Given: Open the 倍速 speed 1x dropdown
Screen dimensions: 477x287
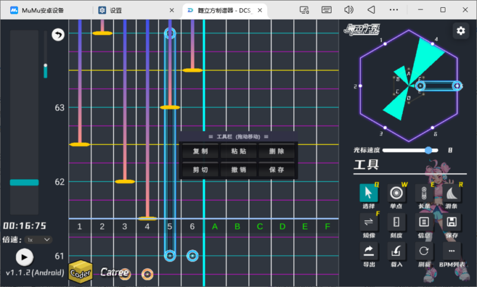Looking at the screenshot, I should coord(38,240).
